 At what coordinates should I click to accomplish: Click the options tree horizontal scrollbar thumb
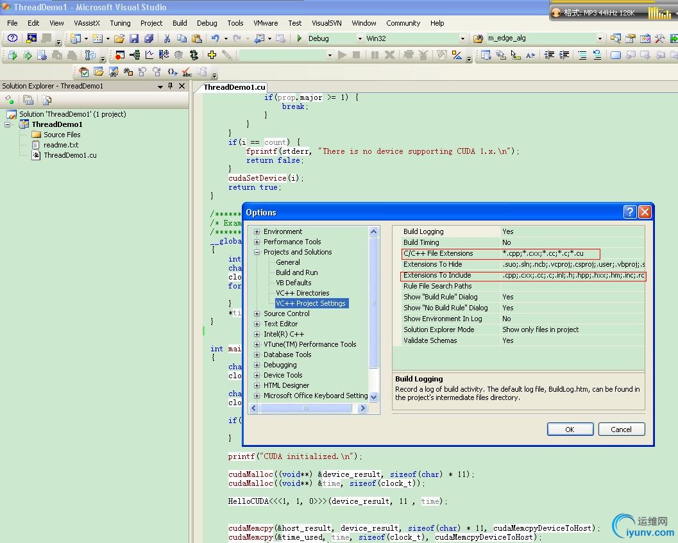click(x=306, y=408)
